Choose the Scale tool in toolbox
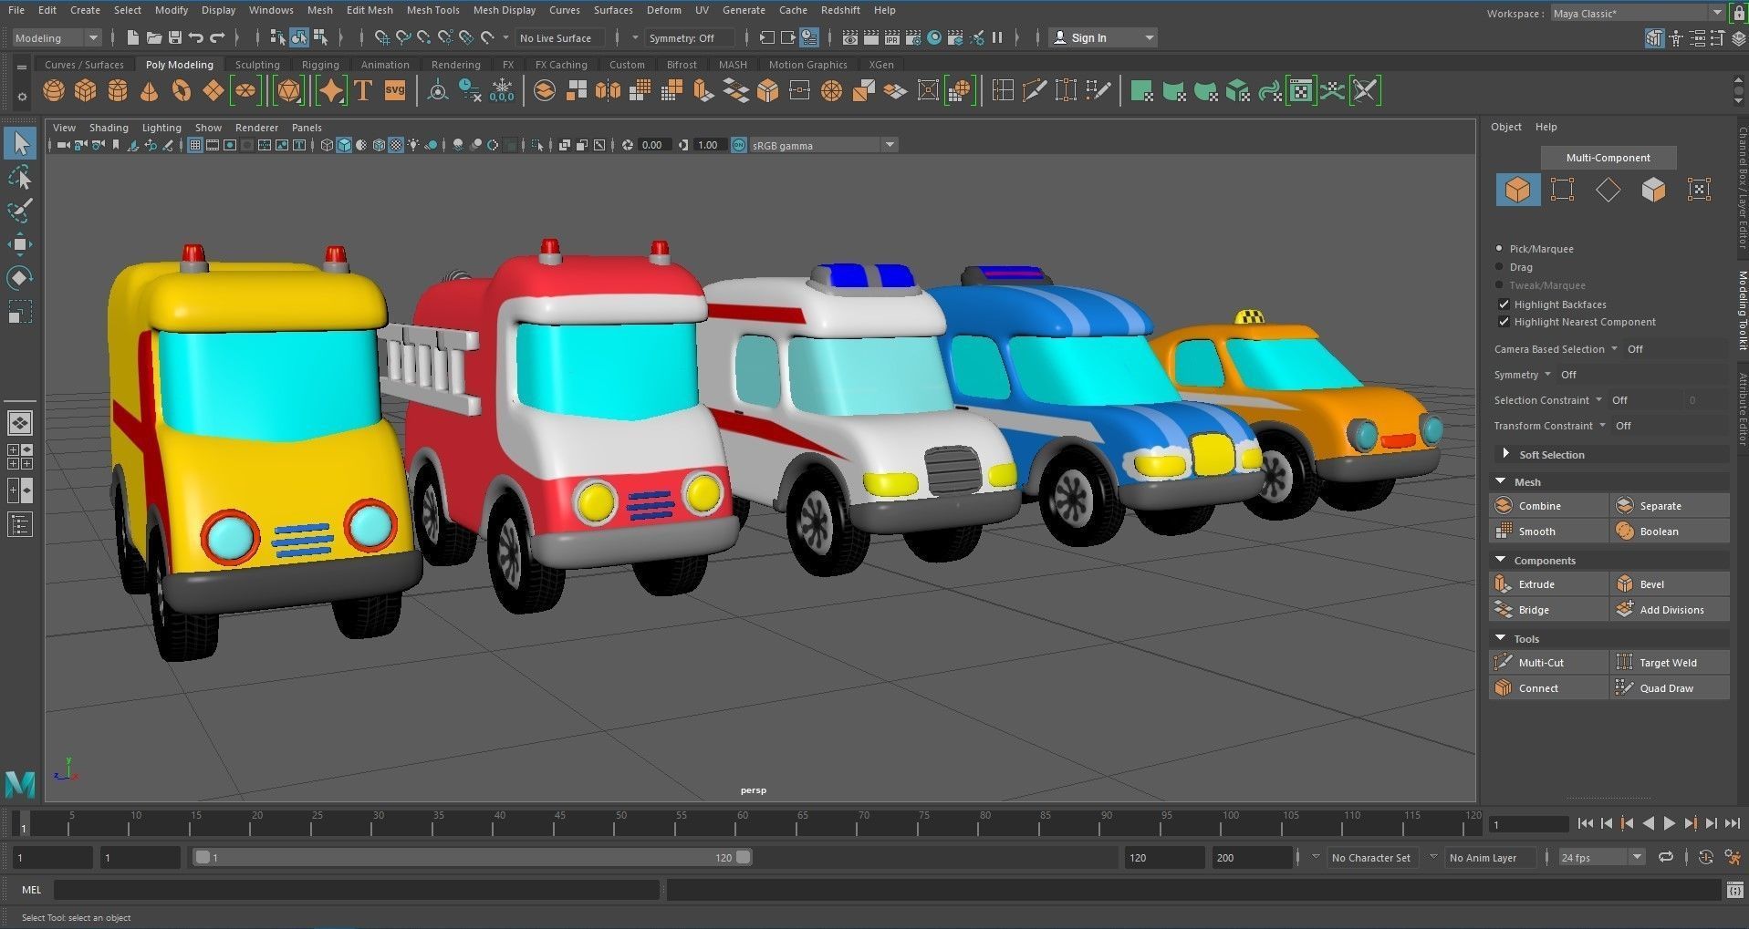This screenshot has height=929, width=1749. tap(20, 311)
